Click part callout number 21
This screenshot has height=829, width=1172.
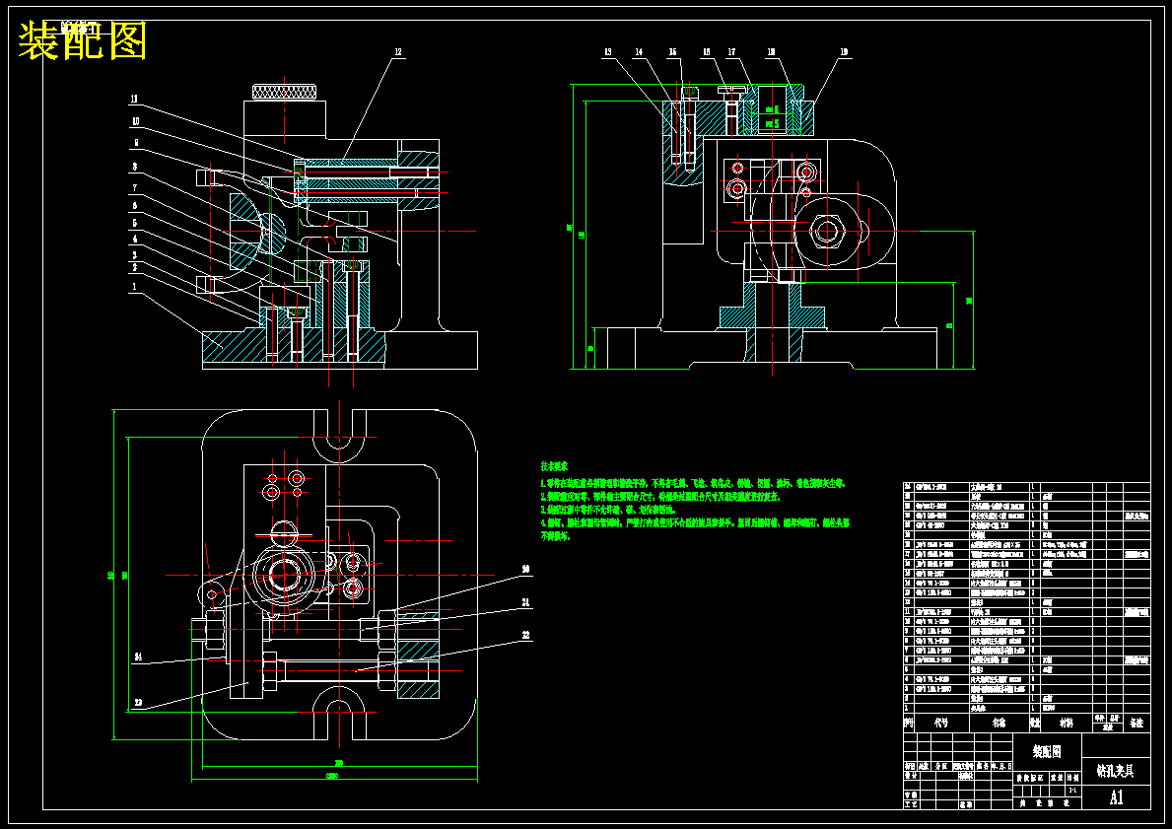(525, 601)
